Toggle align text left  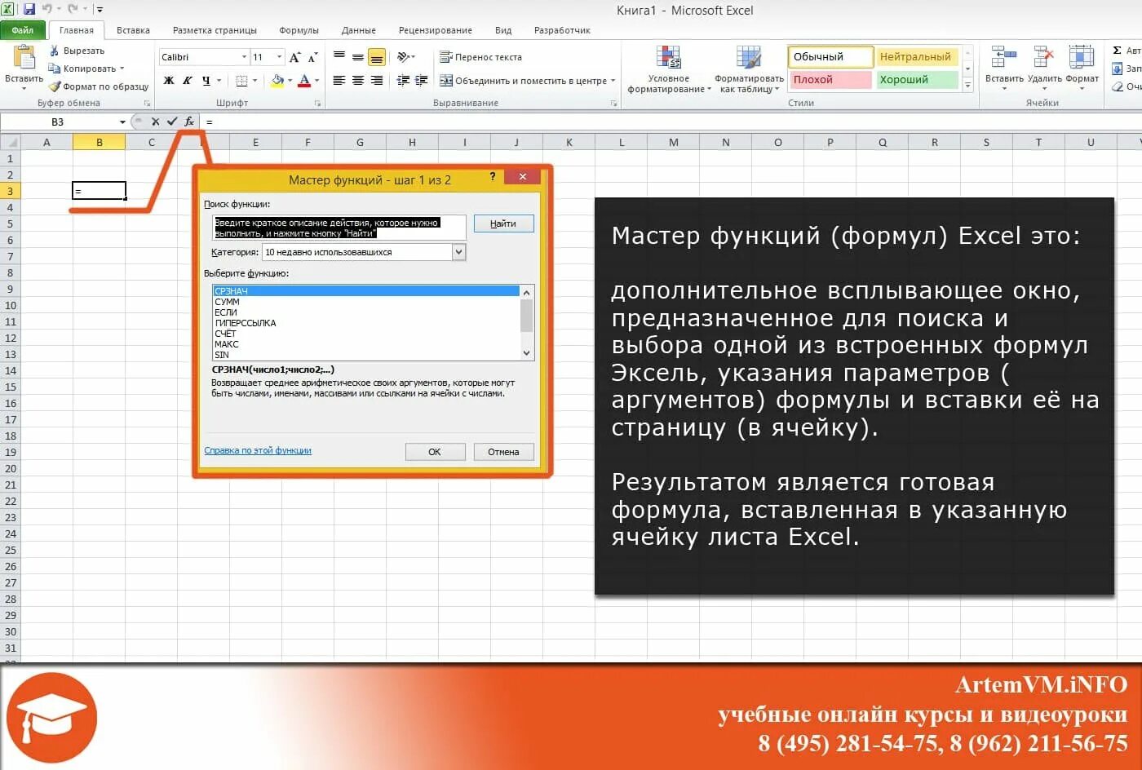point(339,81)
